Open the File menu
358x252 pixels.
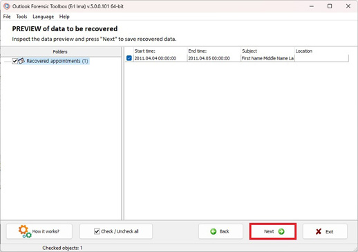7,17
